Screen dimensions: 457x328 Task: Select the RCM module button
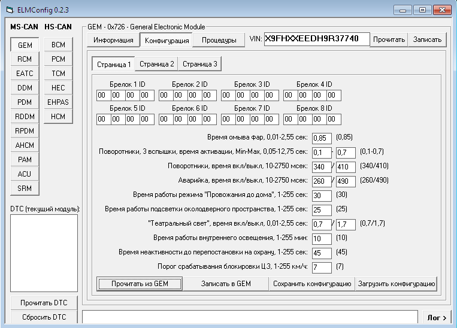(25, 59)
